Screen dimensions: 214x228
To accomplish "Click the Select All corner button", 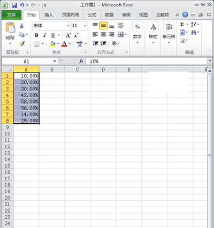I will pyautogui.click(x=7, y=69).
